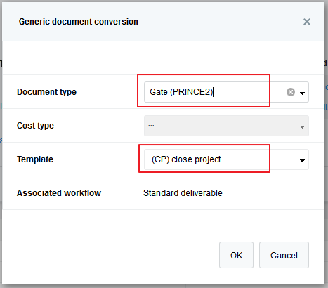Click the disabled Cost type field
The height and width of the screenshot is (288, 328).
[226, 126]
